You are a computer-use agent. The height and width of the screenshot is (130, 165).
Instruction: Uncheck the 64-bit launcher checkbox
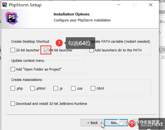pos(46,50)
